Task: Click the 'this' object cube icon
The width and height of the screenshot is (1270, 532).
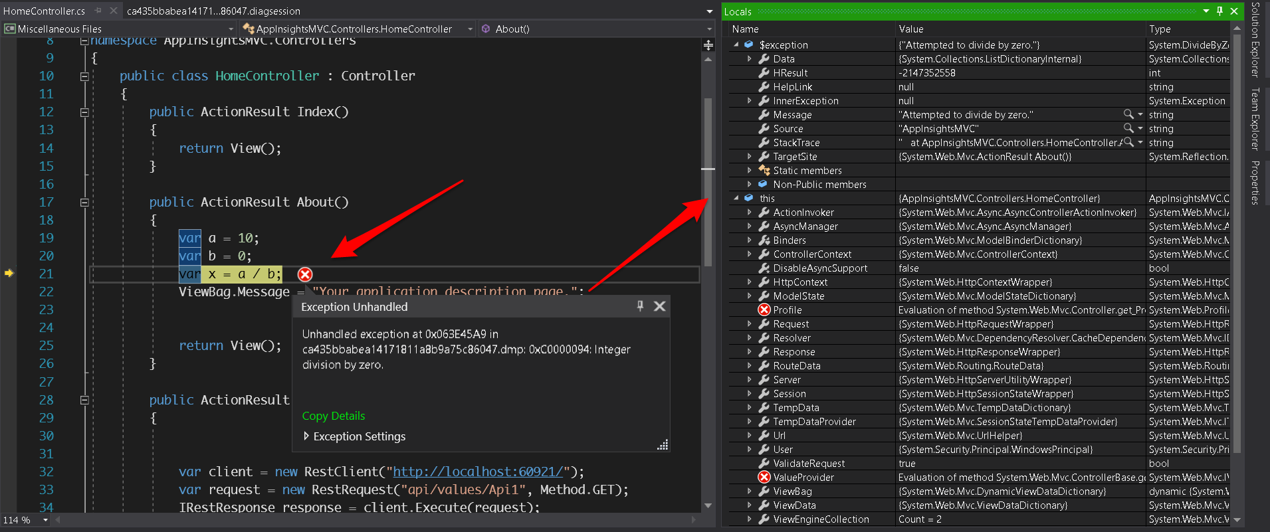Action: click(x=749, y=198)
